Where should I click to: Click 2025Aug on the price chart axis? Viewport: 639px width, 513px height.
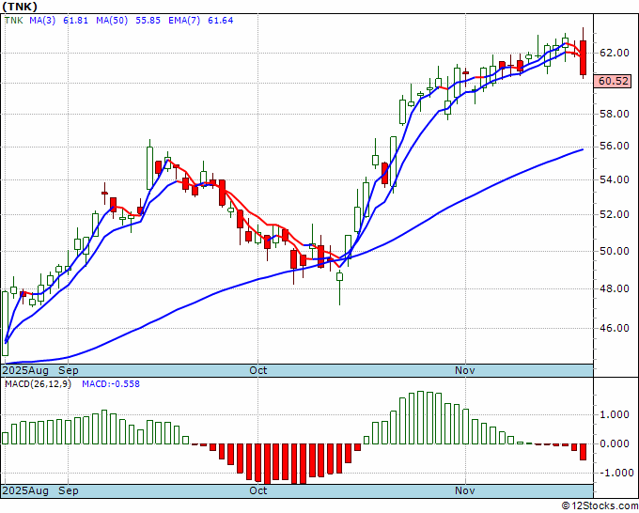25,370
